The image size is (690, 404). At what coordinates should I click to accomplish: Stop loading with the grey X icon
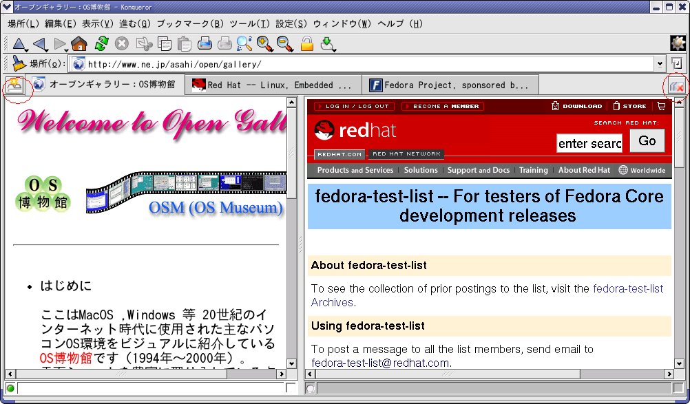point(122,43)
